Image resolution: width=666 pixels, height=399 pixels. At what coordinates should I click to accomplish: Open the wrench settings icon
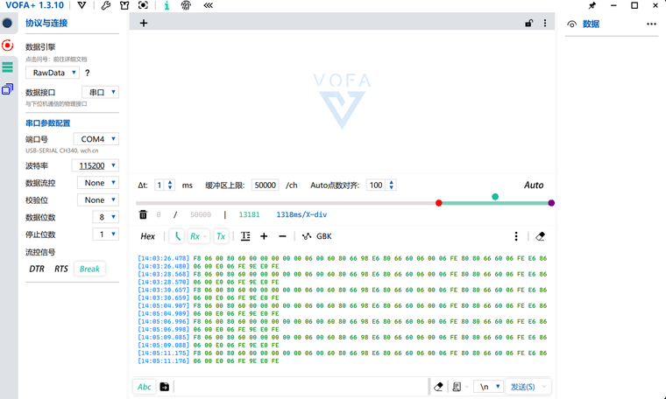pyautogui.click(x=105, y=5)
